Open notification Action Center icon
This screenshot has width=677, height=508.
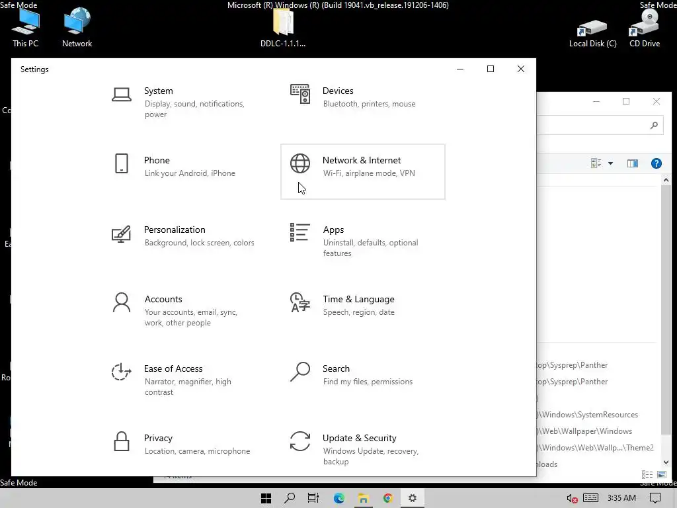click(655, 498)
